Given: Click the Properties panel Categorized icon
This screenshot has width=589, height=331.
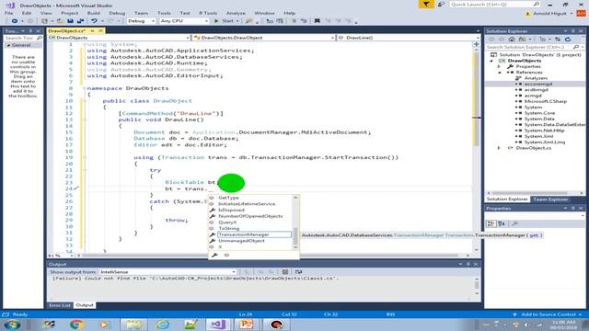Looking at the screenshot, I should pos(491,223).
